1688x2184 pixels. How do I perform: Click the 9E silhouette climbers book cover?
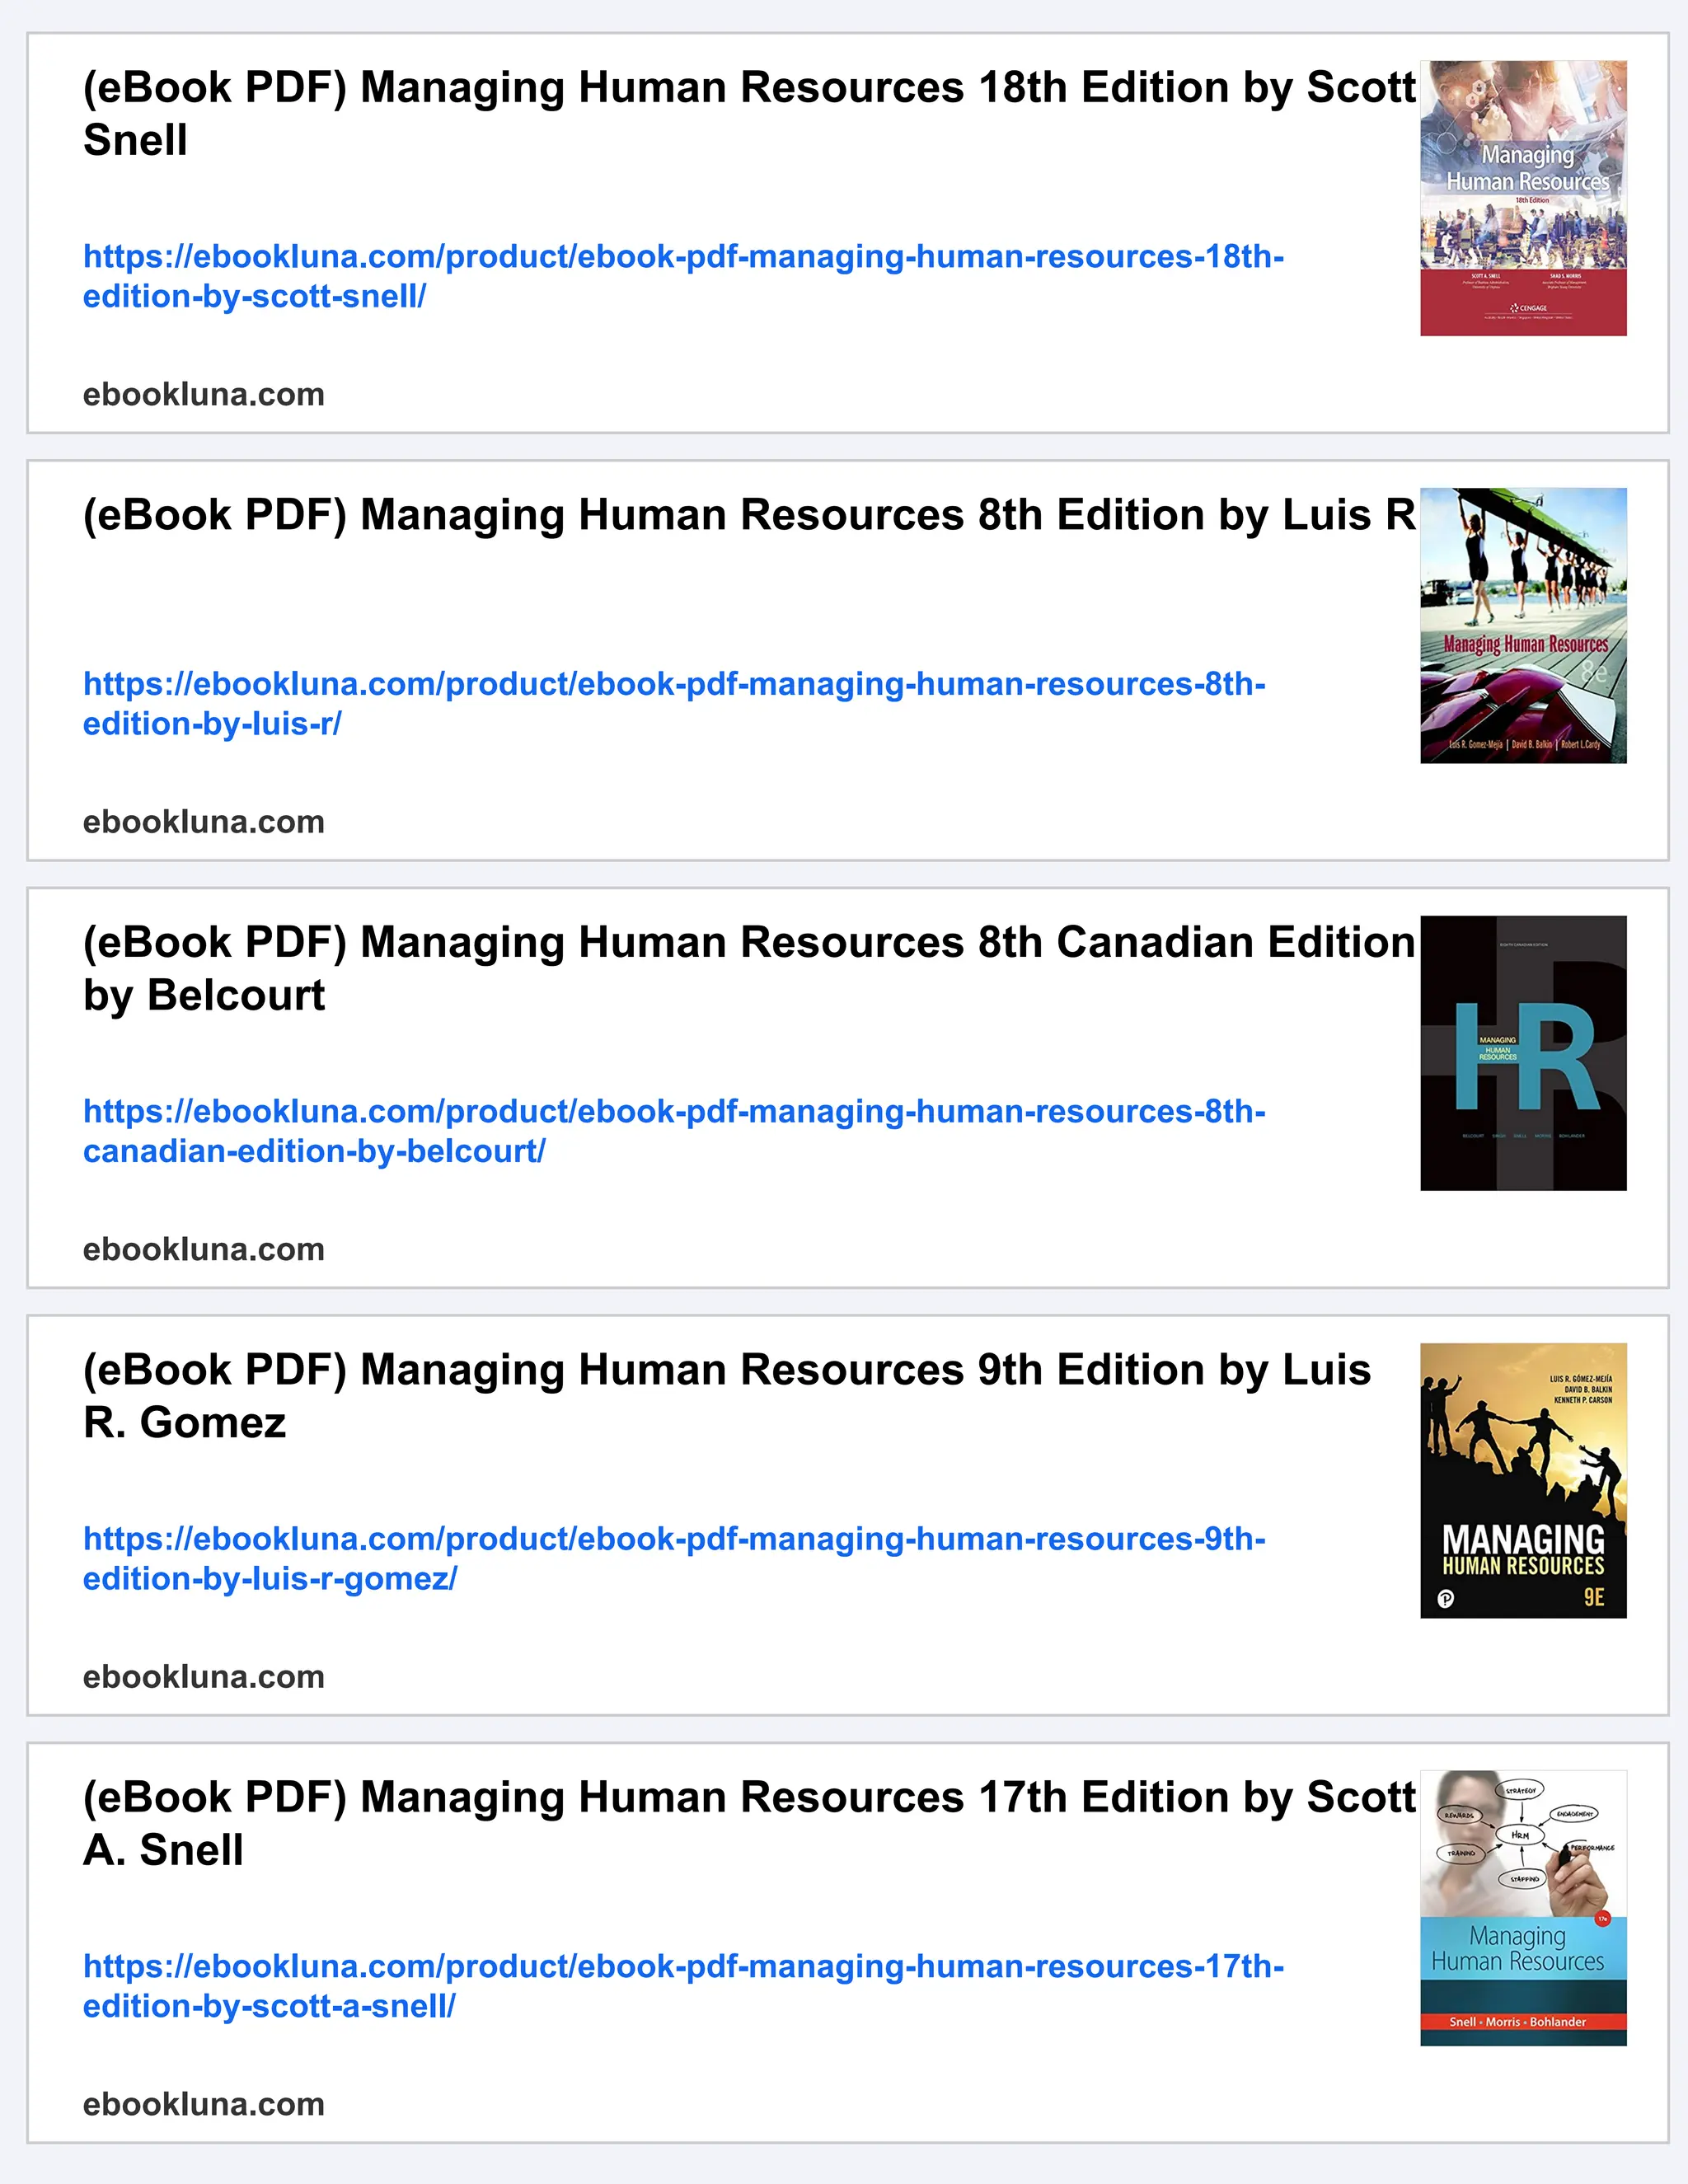pos(1522,1480)
